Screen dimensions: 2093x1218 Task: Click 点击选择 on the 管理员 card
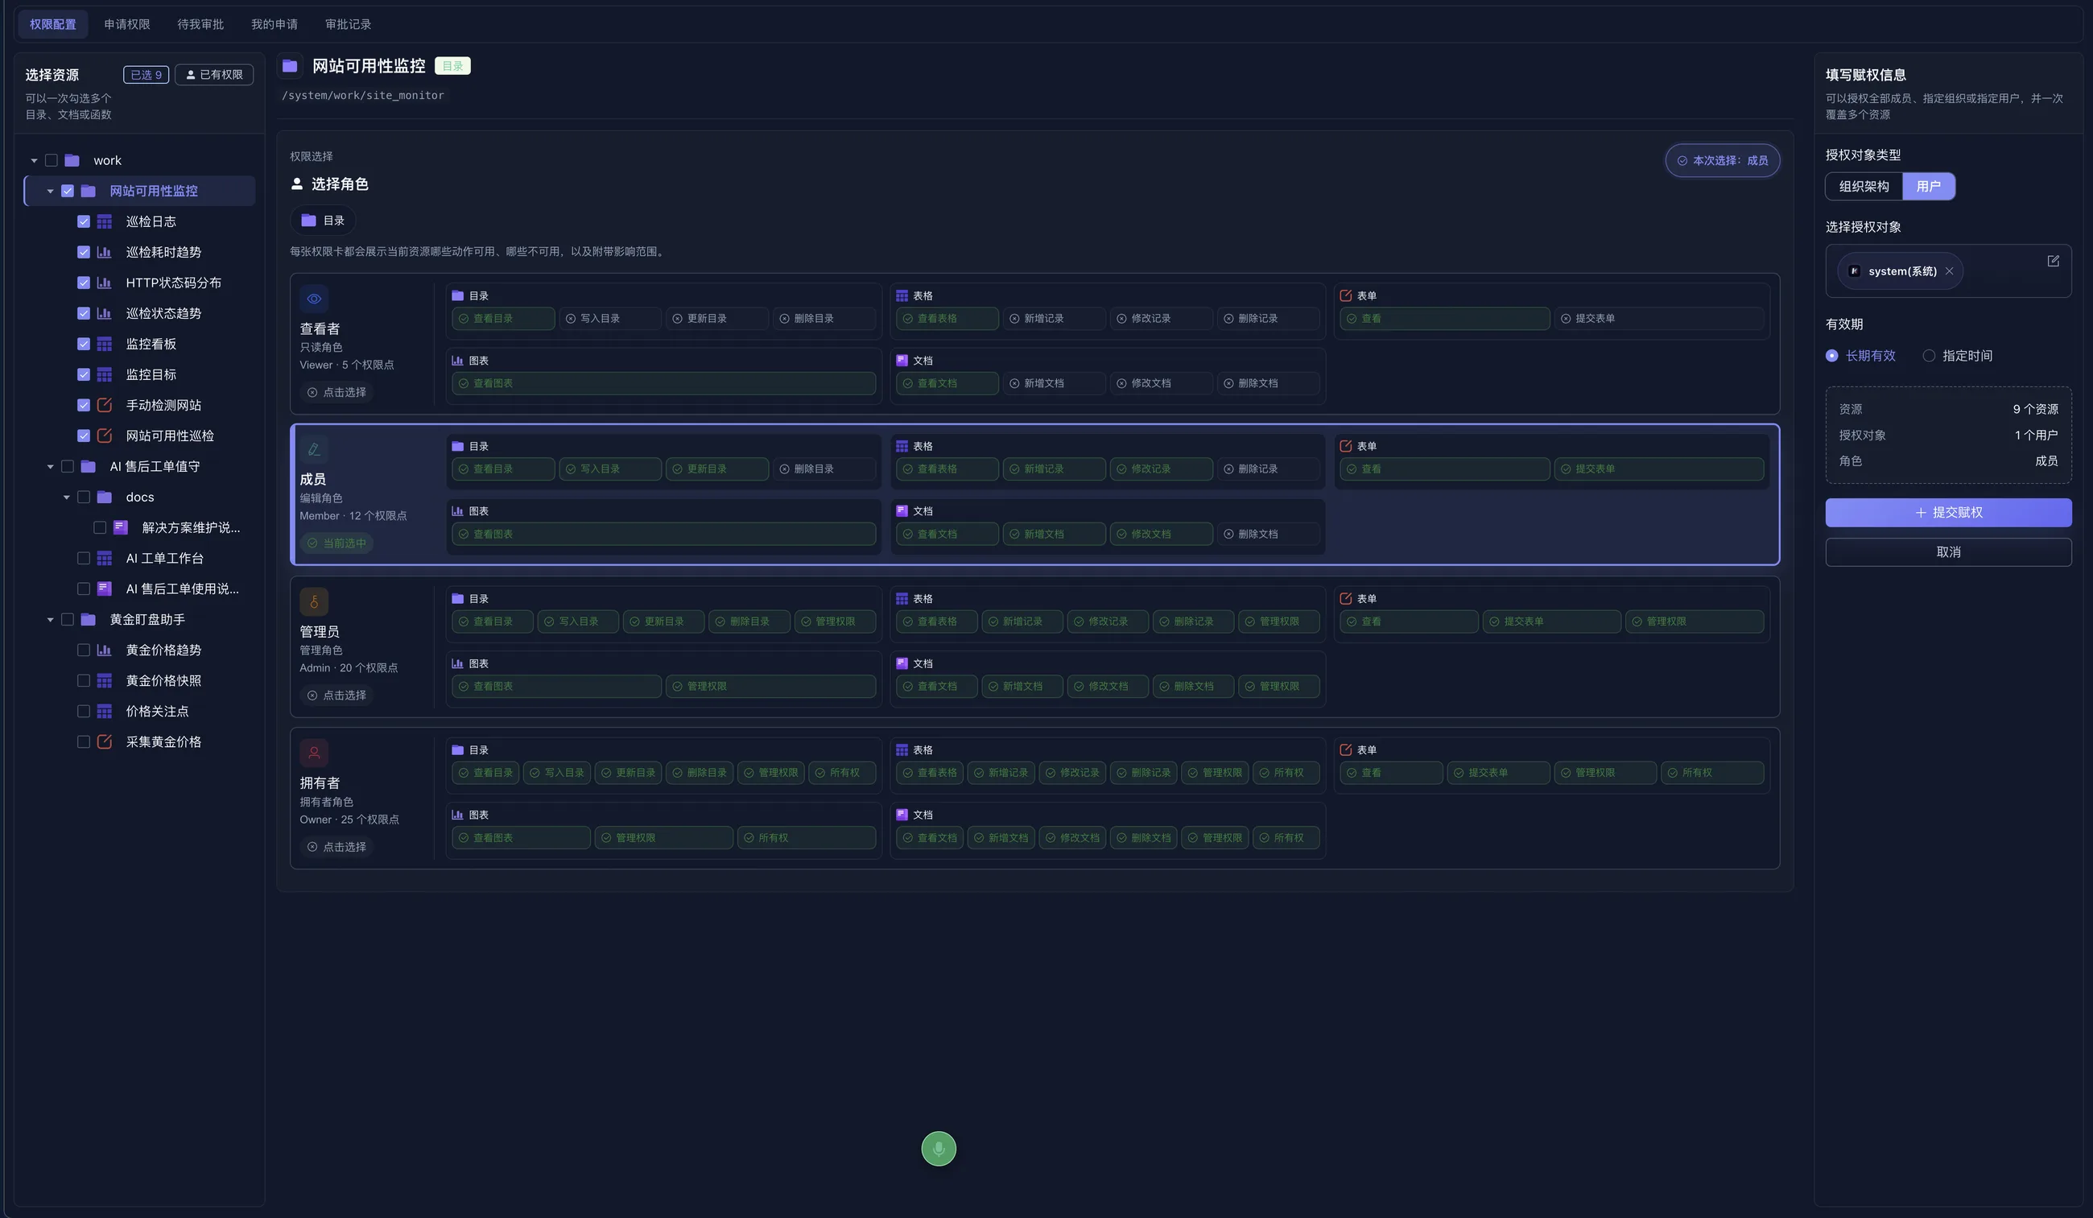pos(336,696)
